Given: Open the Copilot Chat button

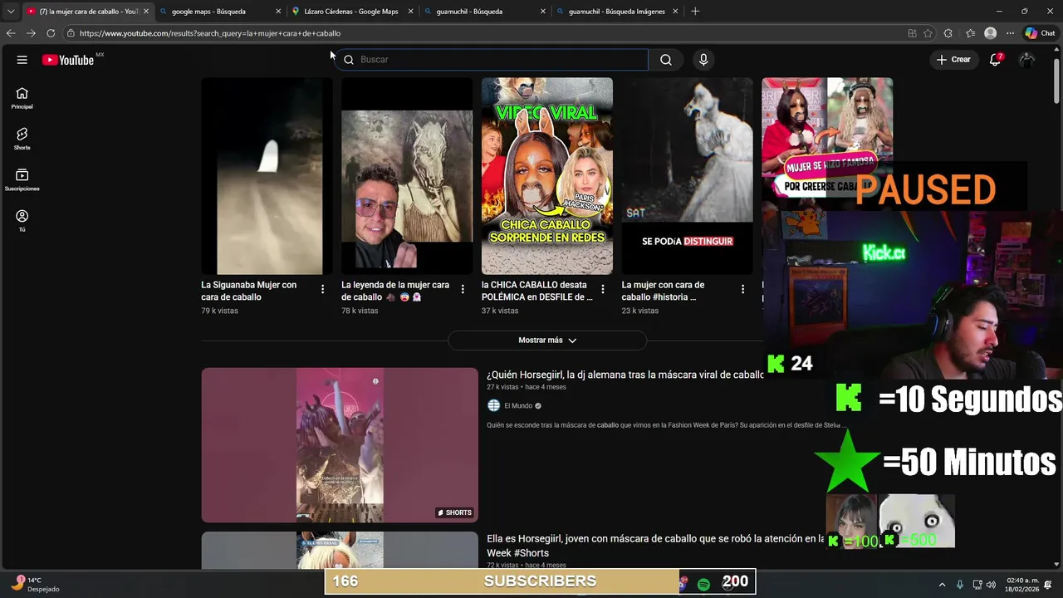Looking at the screenshot, I should point(1041,33).
